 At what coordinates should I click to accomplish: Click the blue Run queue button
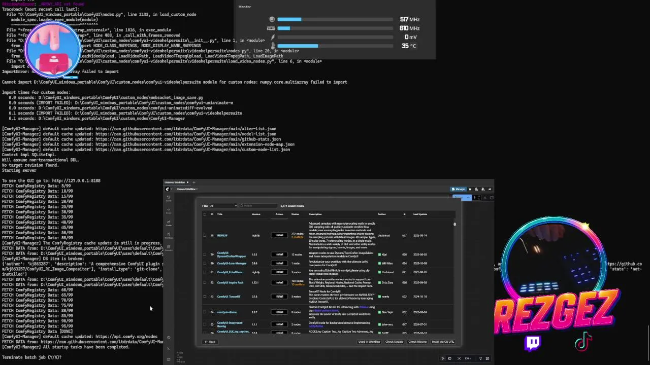click(459, 197)
